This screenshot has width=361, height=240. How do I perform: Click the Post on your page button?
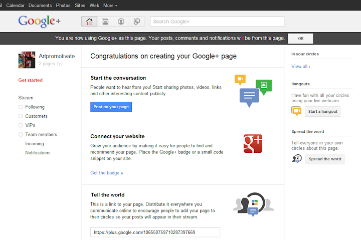tap(111, 107)
